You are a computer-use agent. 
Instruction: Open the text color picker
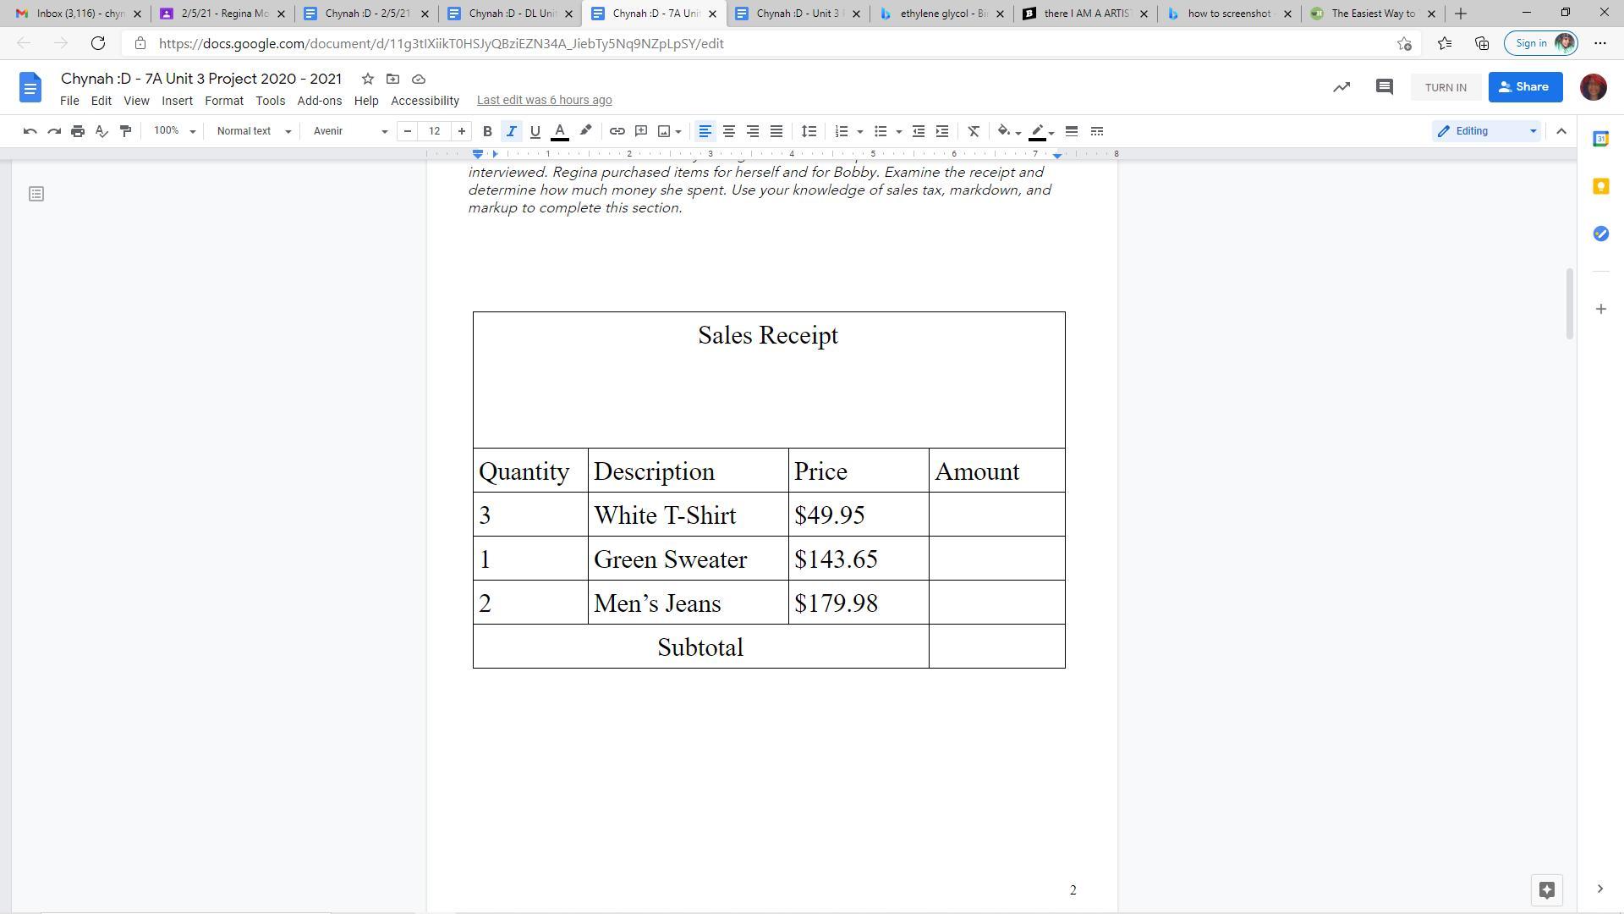[559, 131]
